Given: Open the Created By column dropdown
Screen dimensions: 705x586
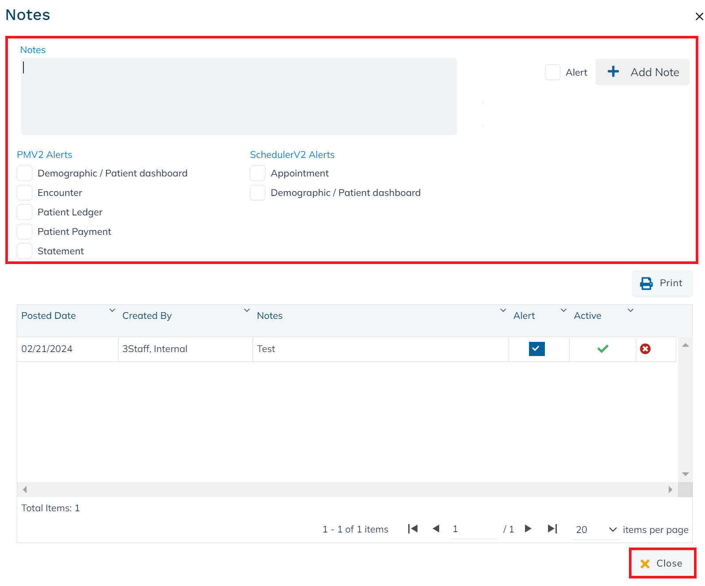Looking at the screenshot, I should [x=247, y=310].
